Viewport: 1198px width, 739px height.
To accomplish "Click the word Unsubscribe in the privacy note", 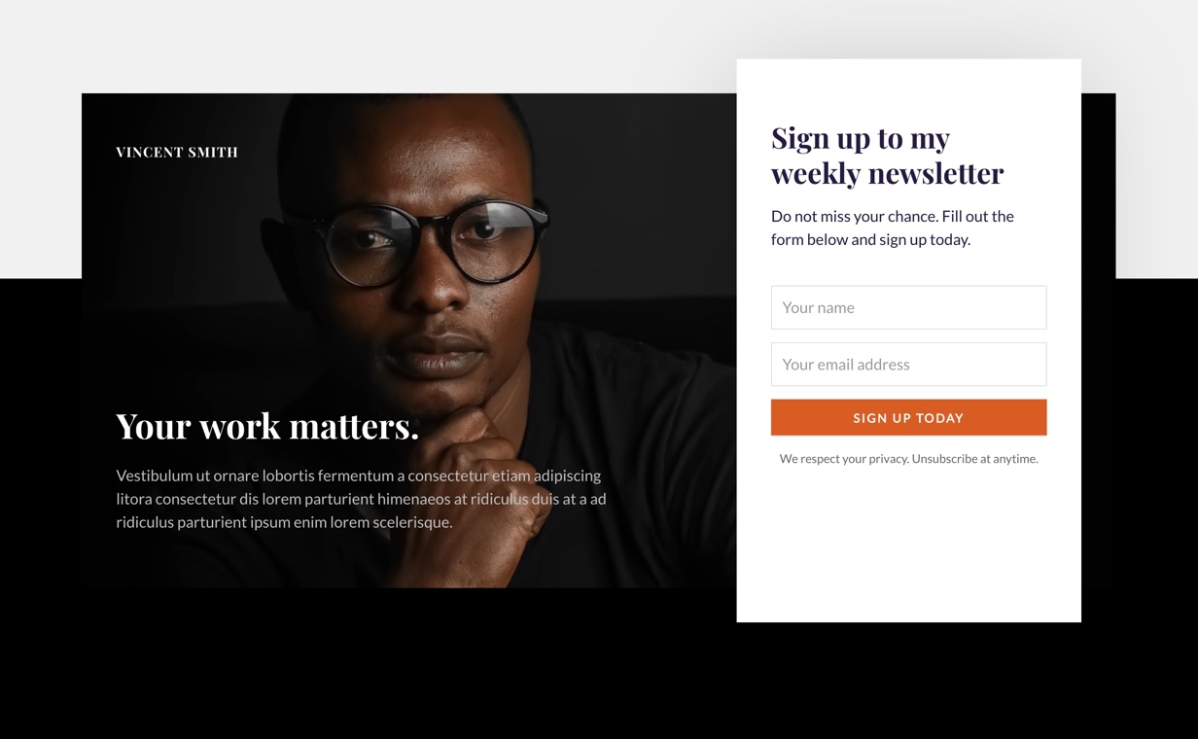I will tap(944, 458).
